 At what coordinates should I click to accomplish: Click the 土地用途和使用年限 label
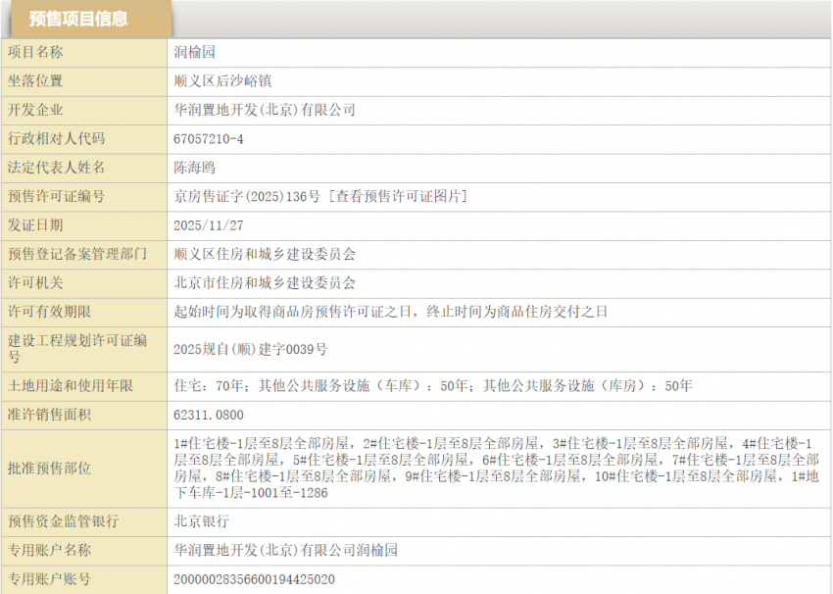71,386
